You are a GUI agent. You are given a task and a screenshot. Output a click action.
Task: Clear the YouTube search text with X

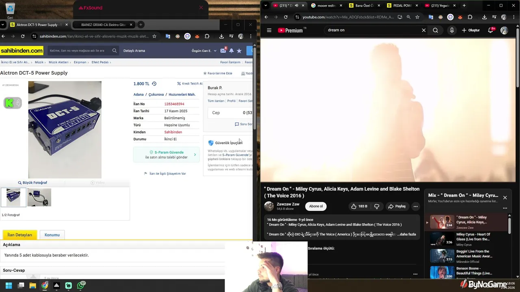tap(424, 30)
